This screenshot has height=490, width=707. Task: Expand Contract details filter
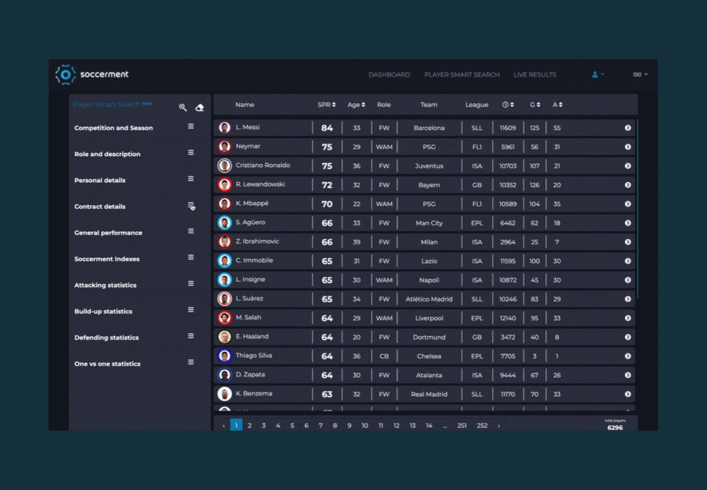click(191, 206)
